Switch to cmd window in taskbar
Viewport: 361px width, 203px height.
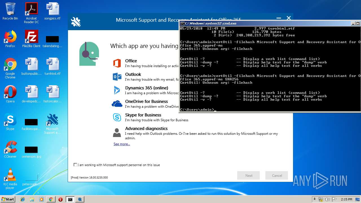tap(70, 199)
